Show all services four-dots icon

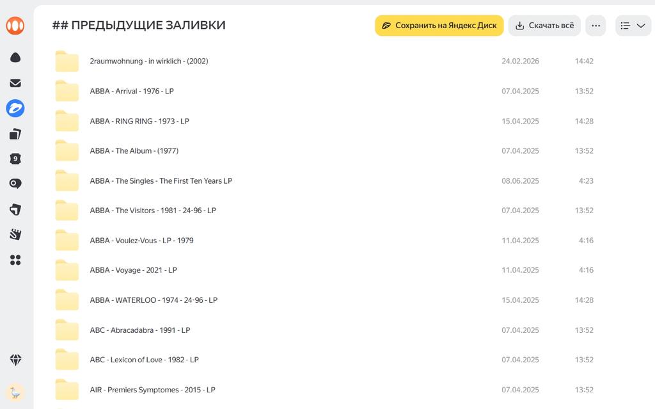(15, 260)
